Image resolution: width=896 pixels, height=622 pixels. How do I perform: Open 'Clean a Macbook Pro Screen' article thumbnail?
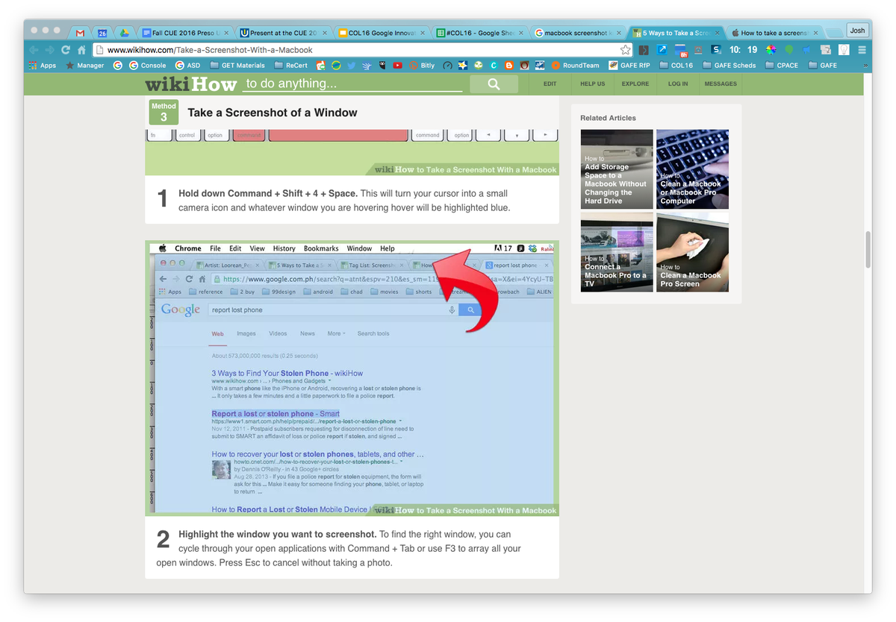pyautogui.click(x=692, y=252)
